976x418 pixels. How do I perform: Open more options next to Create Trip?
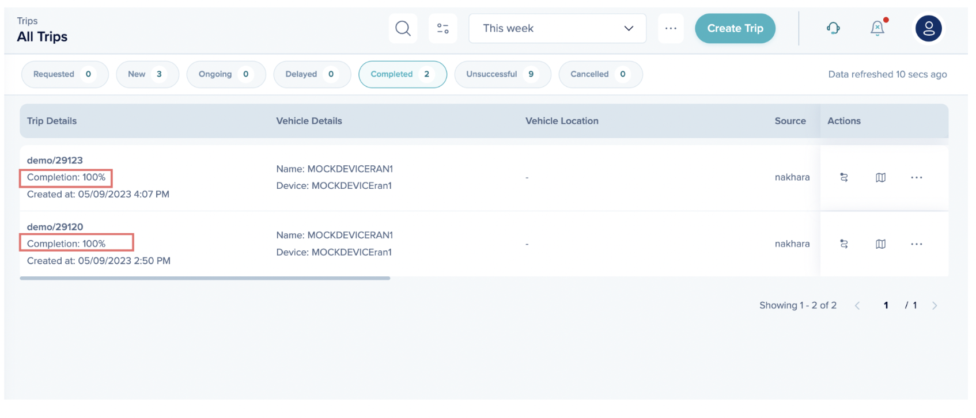coord(671,28)
